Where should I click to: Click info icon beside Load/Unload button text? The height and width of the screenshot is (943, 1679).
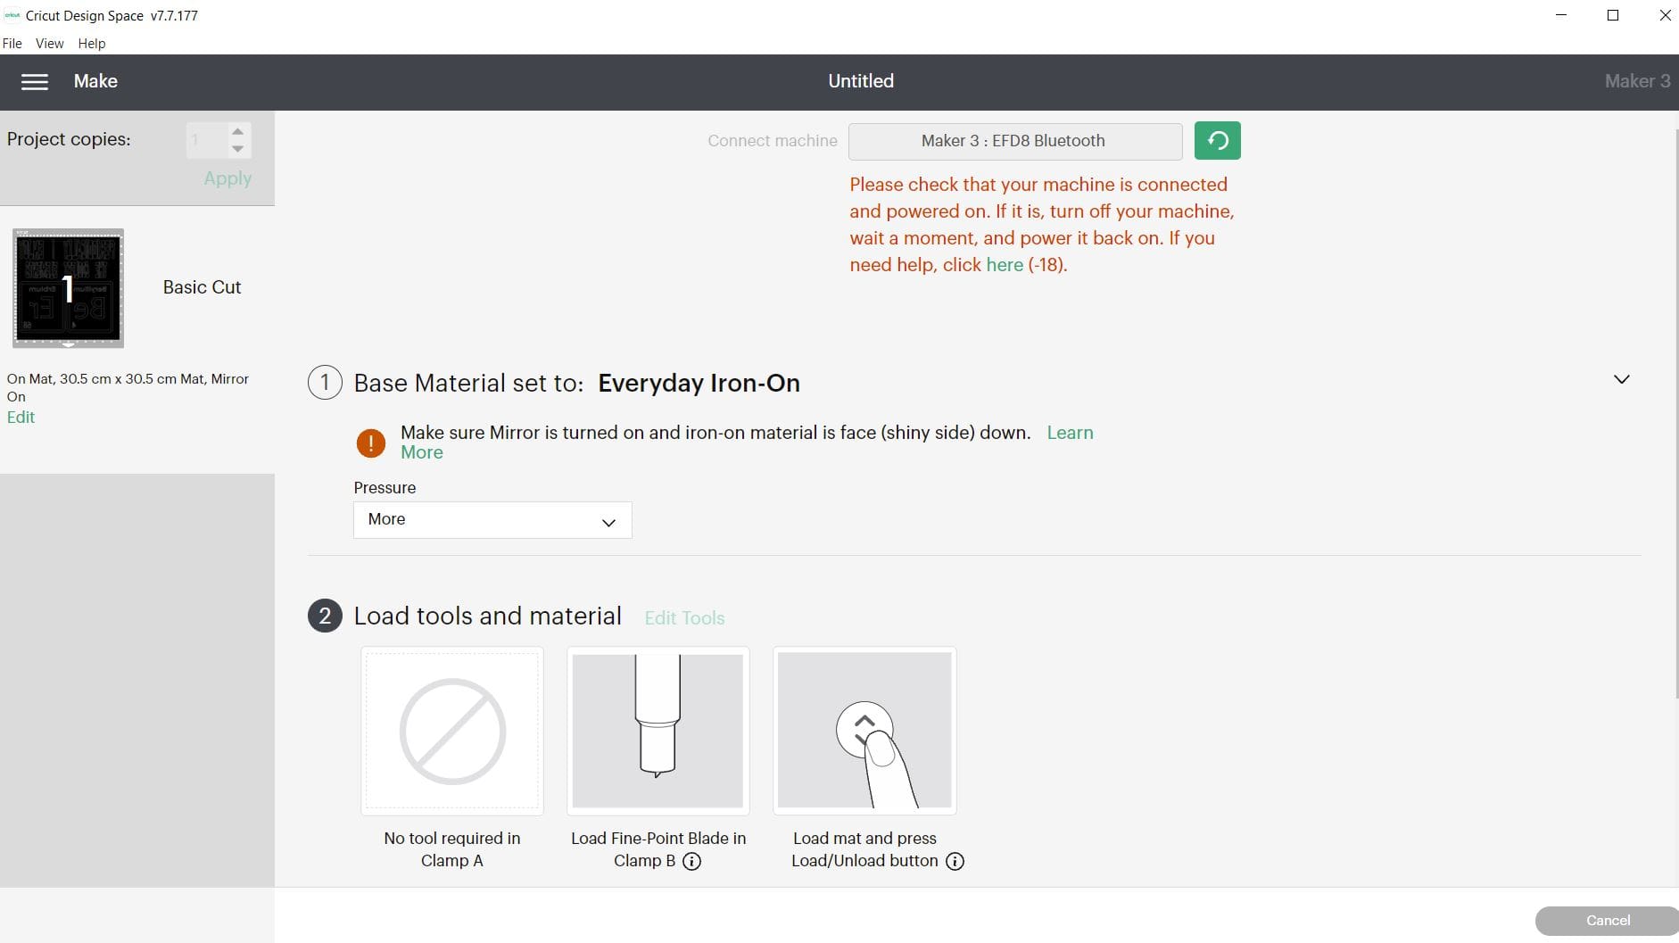tap(955, 861)
